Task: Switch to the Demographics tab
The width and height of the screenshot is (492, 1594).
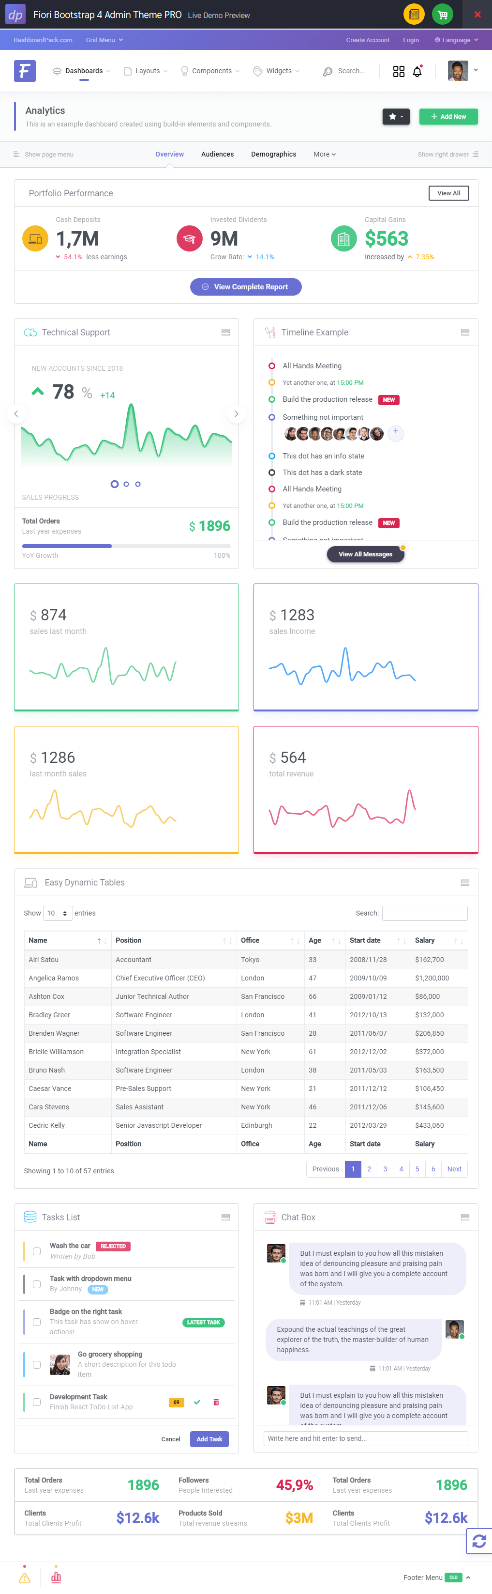Action: pos(273,154)
